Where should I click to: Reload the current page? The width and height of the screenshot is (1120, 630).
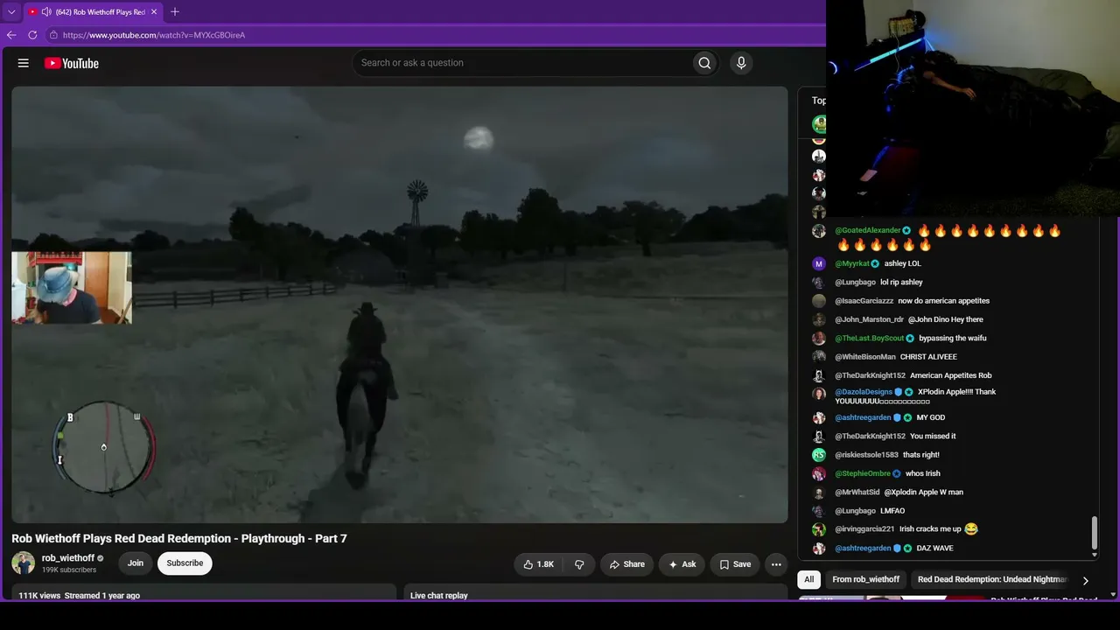(x=32, y=35)
